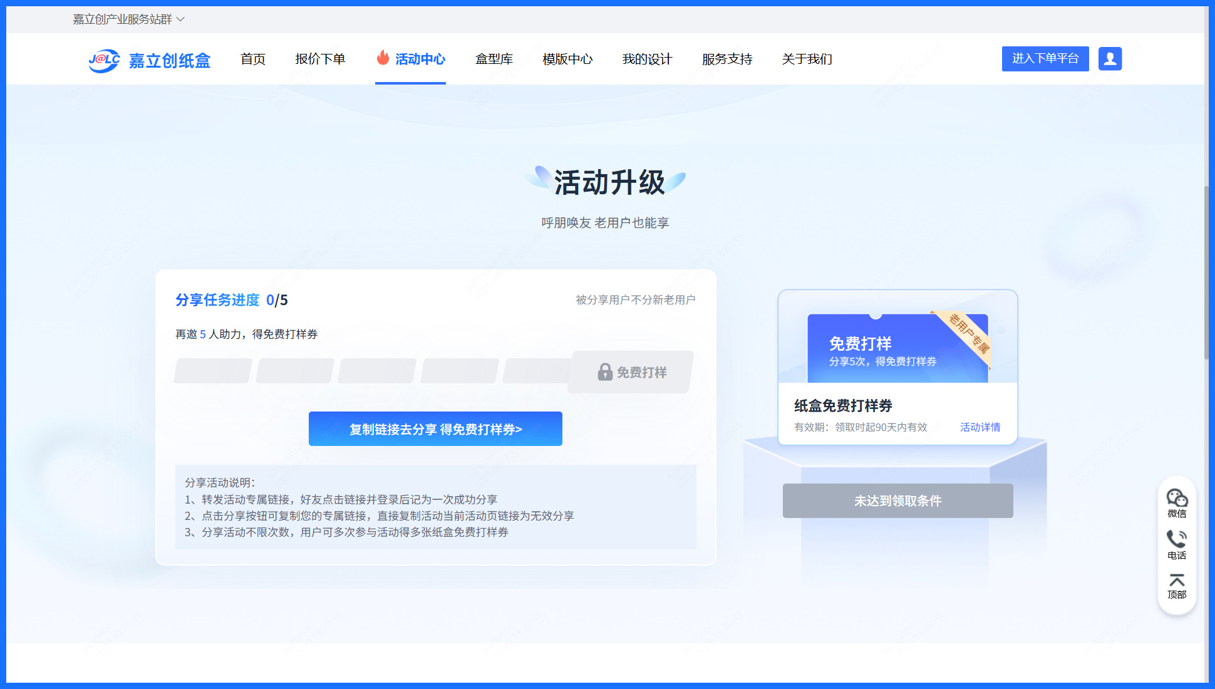Viewport: 1215px width, 689px height.
Task: Select the 我的设计 menu entry
Action: [x=647, y=59]
